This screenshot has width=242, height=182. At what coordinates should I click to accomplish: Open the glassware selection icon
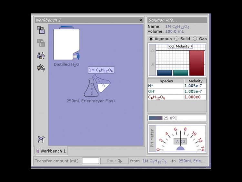[x=41, y=56]
